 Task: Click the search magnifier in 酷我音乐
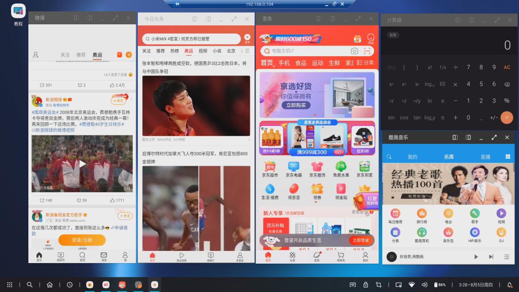coord(389,157)
